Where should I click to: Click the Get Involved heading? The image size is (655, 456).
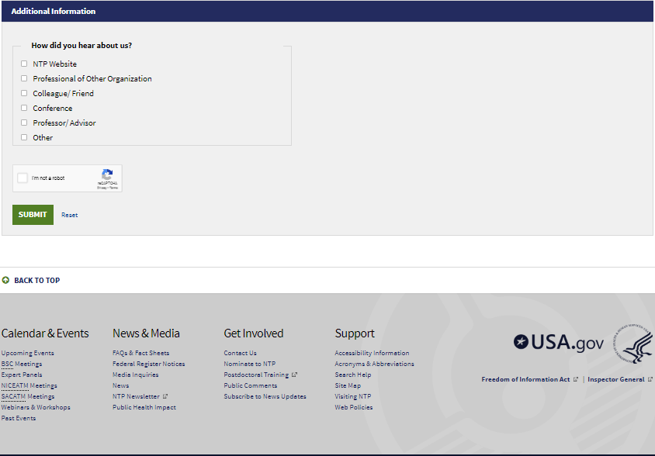coord(254,333)
